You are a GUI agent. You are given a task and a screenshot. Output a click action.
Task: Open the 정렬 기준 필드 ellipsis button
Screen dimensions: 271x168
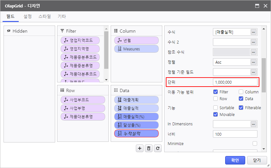click(254, 72)
